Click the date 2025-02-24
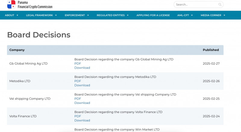 (x=211, y=116)
